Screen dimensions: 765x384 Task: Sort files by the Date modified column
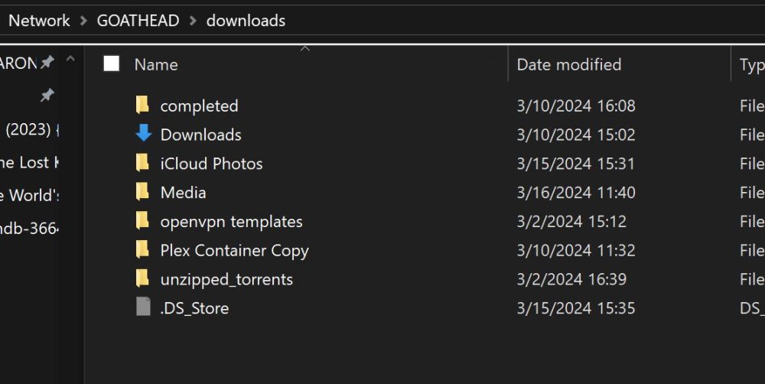coord(569,64)
